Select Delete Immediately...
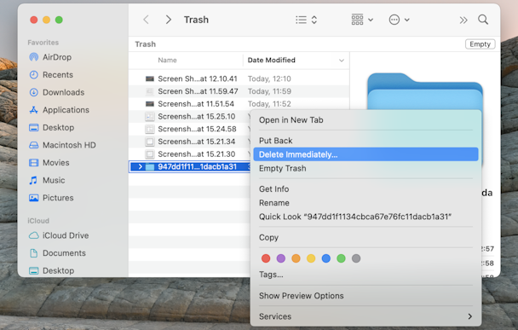 click(x=365, y=154)
